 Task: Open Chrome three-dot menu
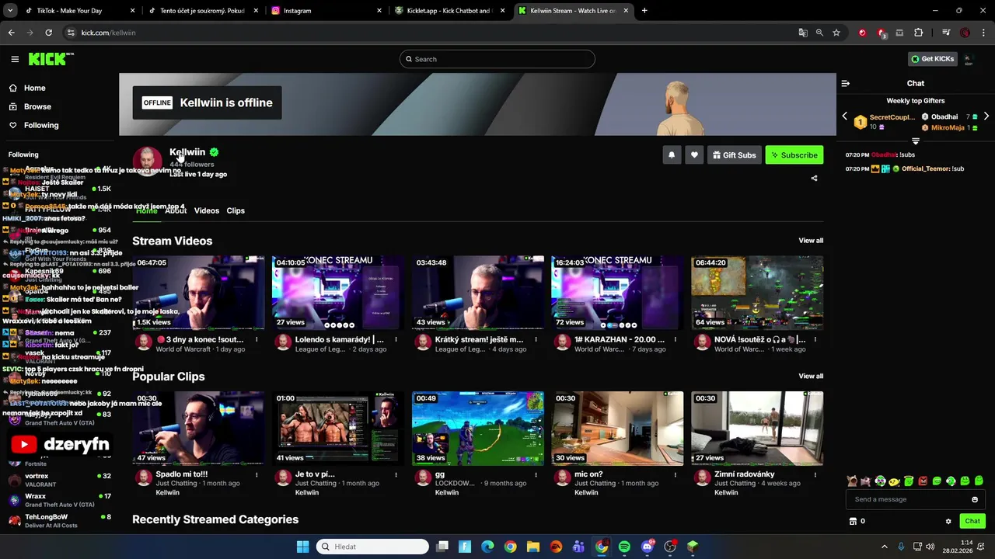click(x=983, y=33)
